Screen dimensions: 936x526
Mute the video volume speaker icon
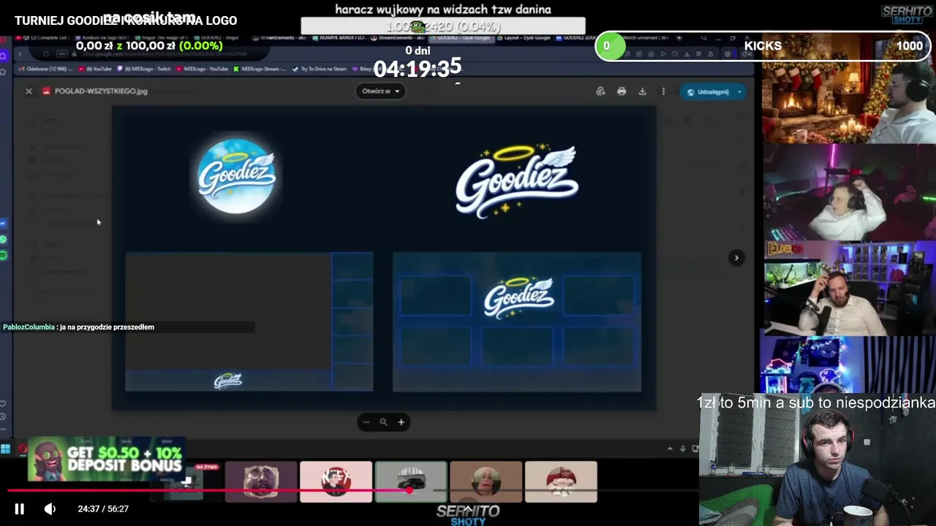(50, 509)
